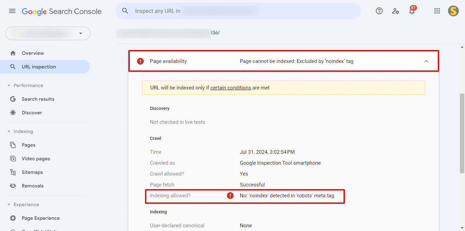Viewport: 465px width, 231px height.
Task: Collapse the Page availability panel chevron
Action: (426, 61)
